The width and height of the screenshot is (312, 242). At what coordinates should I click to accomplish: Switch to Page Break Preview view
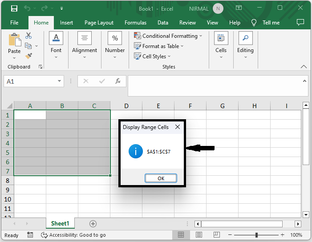[x=216, y=235]
